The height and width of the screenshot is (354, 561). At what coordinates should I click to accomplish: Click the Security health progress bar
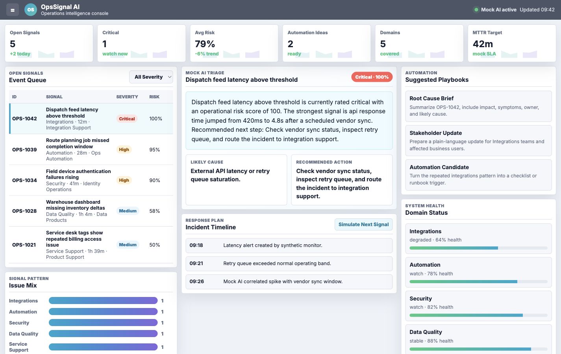click(x=478, y=315)
